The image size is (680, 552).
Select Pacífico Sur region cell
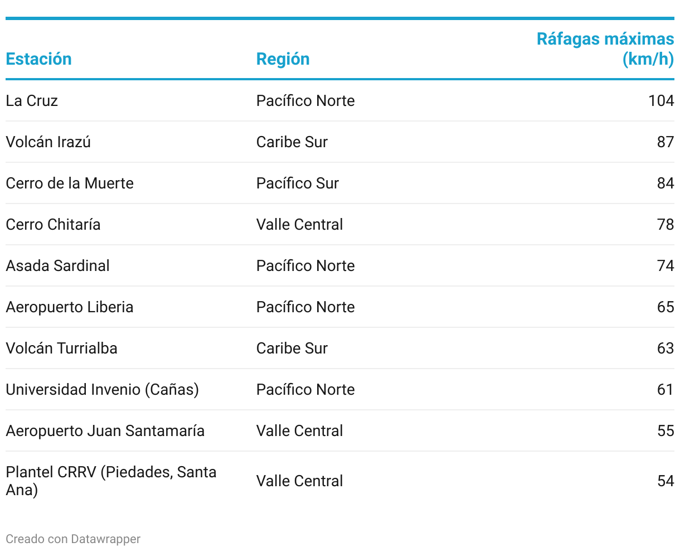pos(298,183)
